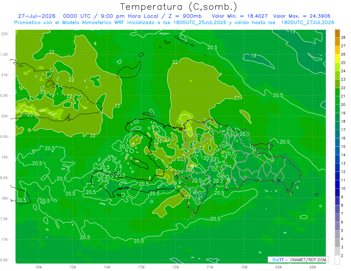Pick the dark blue swatch between 10 and 11
Screen dimensions: 351x271
click(337, 184)
